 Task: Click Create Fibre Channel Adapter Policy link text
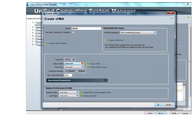[x=97, y=92]
